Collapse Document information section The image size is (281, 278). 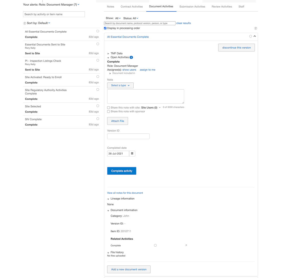[x=108, y=210]
